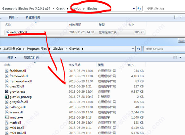Image resolution: width=185 pixels, height=135 pixels.
Task: Select framework.dll file icon
Action: click(6, 76)
